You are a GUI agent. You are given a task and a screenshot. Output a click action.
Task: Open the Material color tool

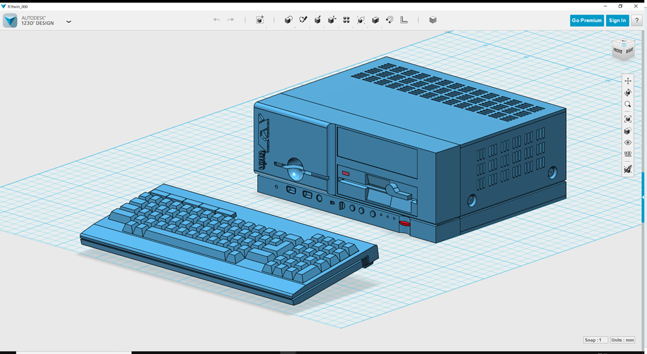433,20
